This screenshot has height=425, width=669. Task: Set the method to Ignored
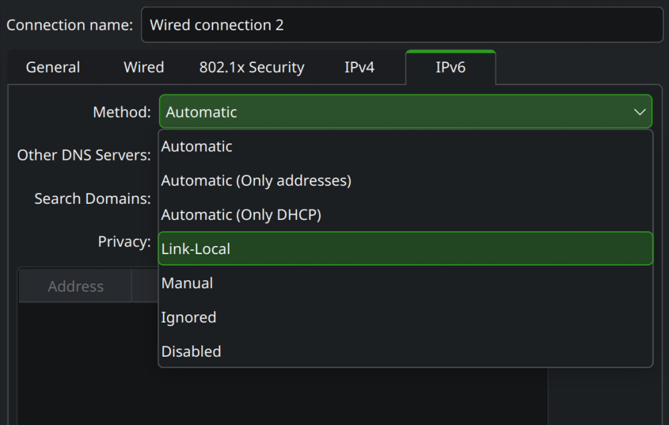[x=188, y=318]
